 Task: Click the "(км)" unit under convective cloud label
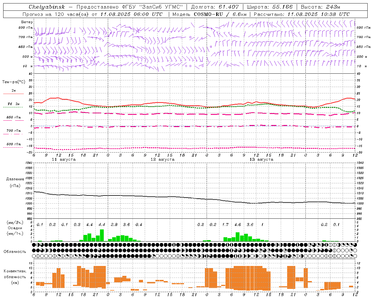(15, 282)
